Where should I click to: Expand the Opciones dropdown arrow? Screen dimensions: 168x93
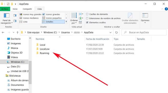[x=145, y=23]
